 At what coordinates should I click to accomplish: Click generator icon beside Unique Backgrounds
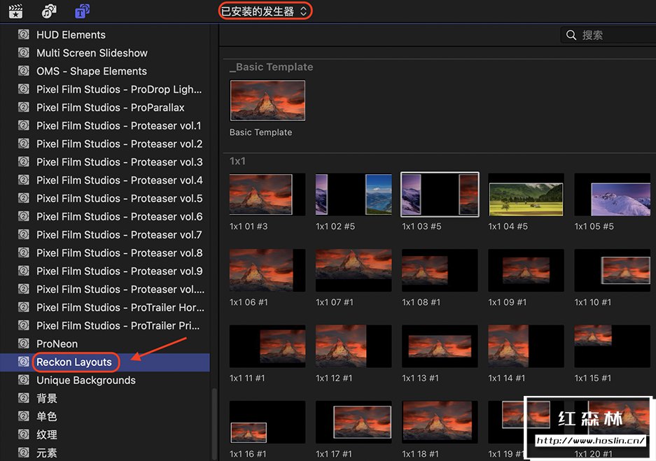pos(24,380)
